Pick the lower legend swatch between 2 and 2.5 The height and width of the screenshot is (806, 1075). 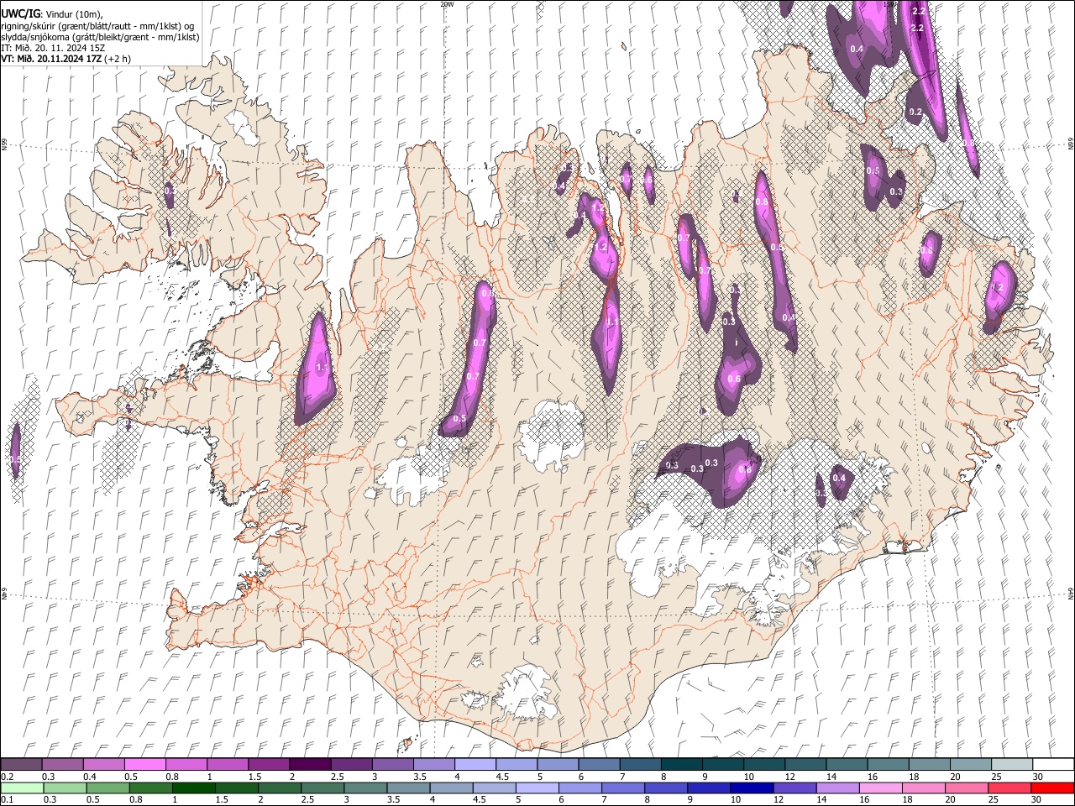pos(278,788)
